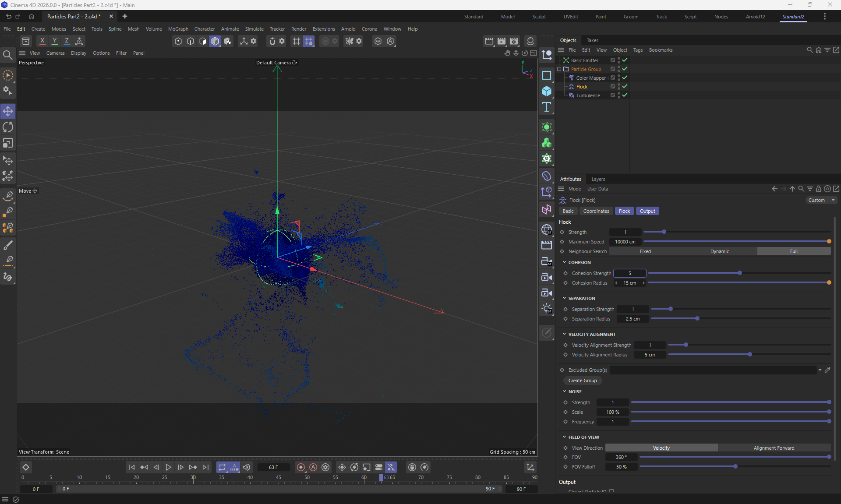Open the Render Settings icon
This screenshot has height=504, width=841.
[x=514, y=41]
